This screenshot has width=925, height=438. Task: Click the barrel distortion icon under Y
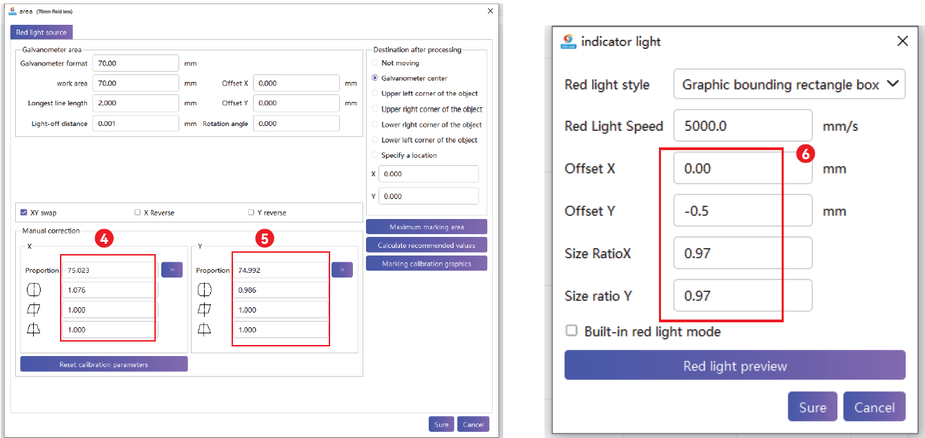203,290
